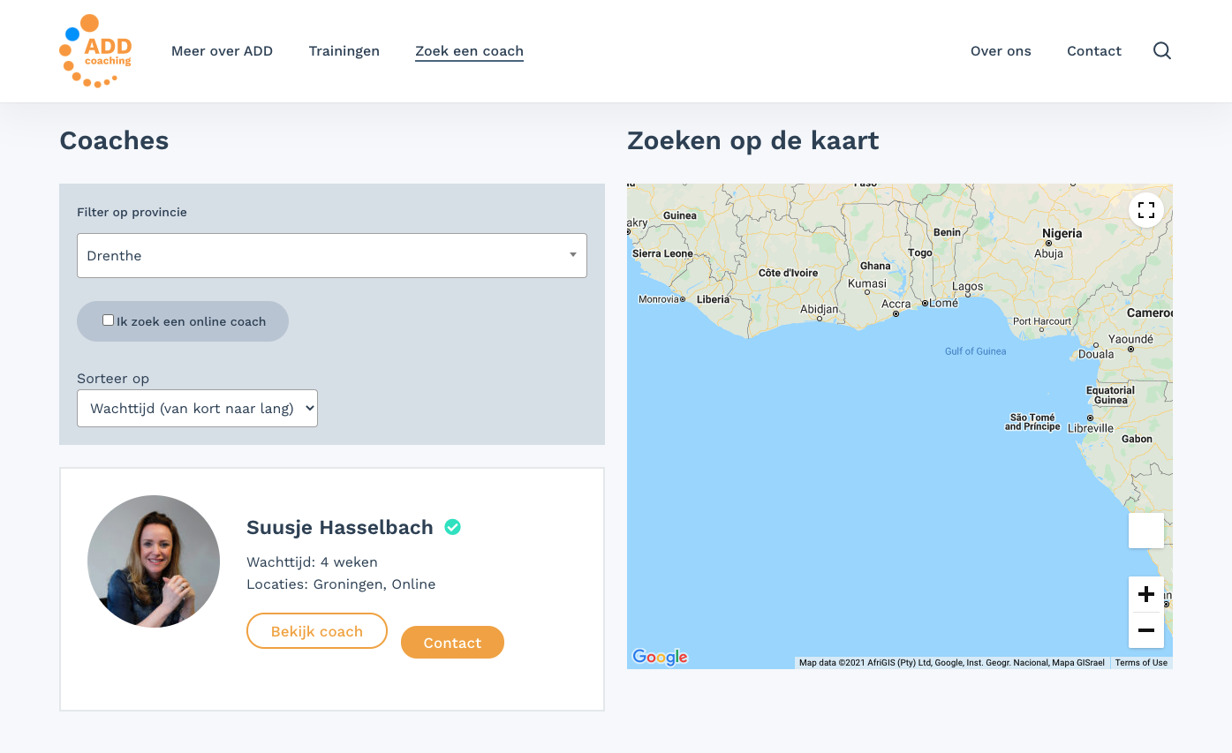Click the 'Wachttijd: 4 weken' text

[x=312, y=562]
